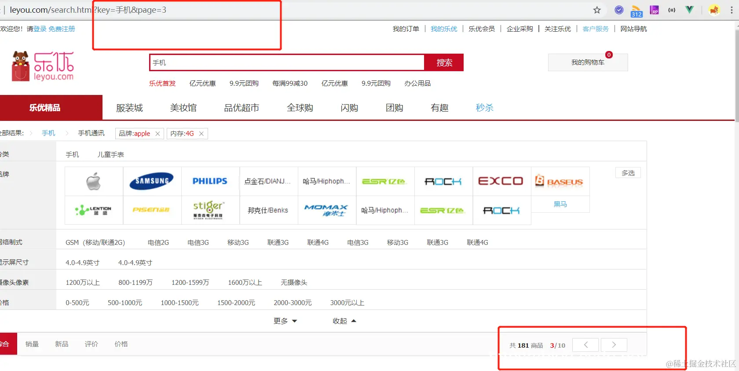The width and height of the screenshot is (739, 371).
Task: Select the Stiger brand logo
Action: 210,210
